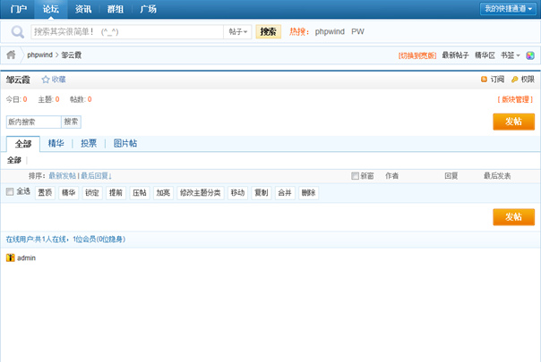
Task: Open the colorful skin switcher icon
Action: point(530,55)
